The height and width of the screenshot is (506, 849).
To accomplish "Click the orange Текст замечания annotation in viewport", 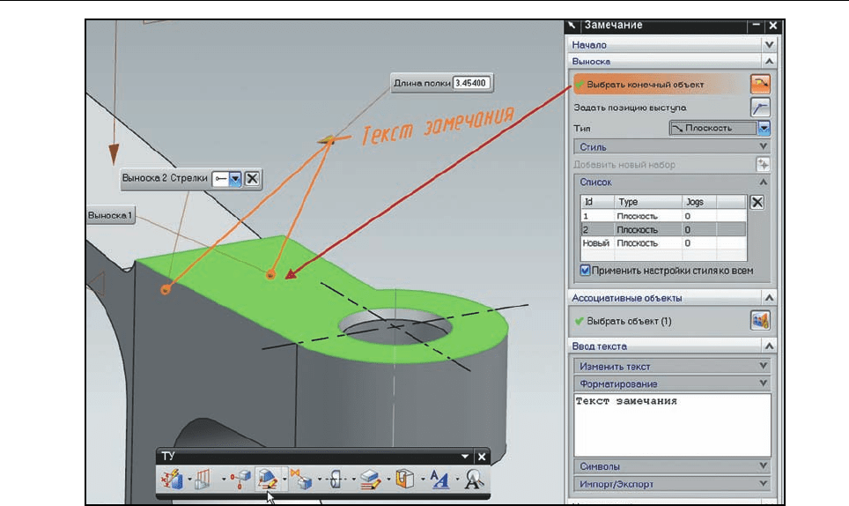I will coord(437,126).
